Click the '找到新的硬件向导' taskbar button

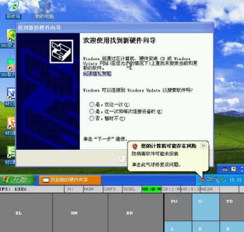70,180
